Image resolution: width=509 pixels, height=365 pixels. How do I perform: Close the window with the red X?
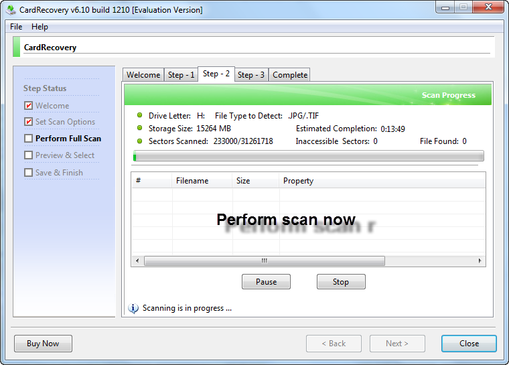(488, 7)
